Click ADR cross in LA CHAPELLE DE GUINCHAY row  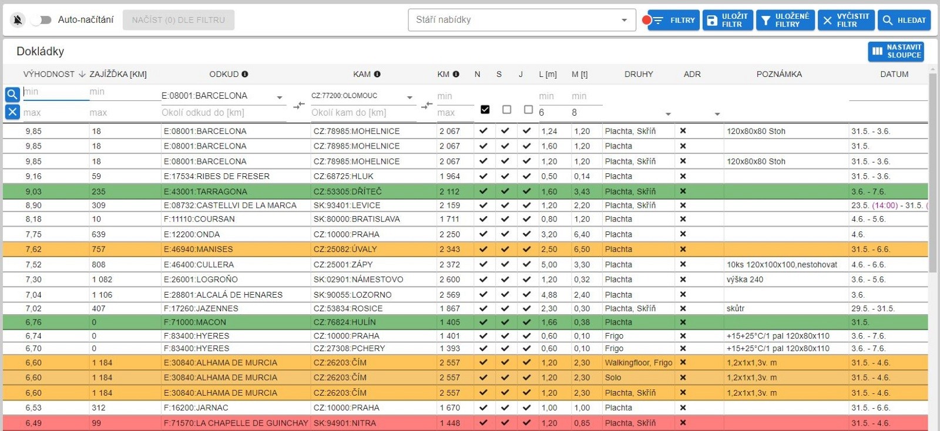click(683, 423)
